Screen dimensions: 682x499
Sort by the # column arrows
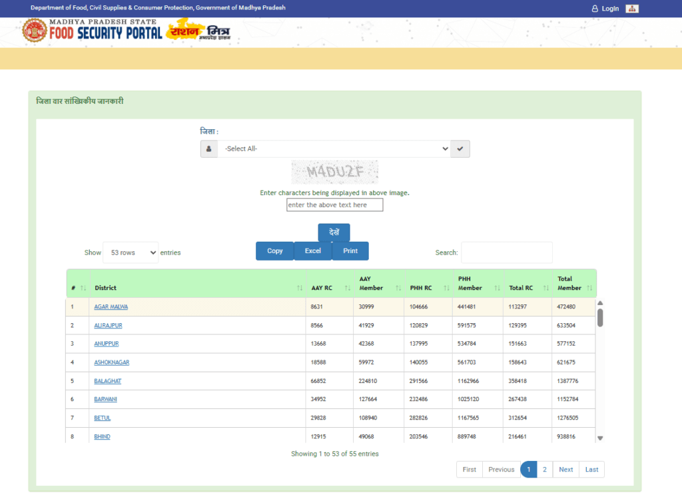pos(83,288)
